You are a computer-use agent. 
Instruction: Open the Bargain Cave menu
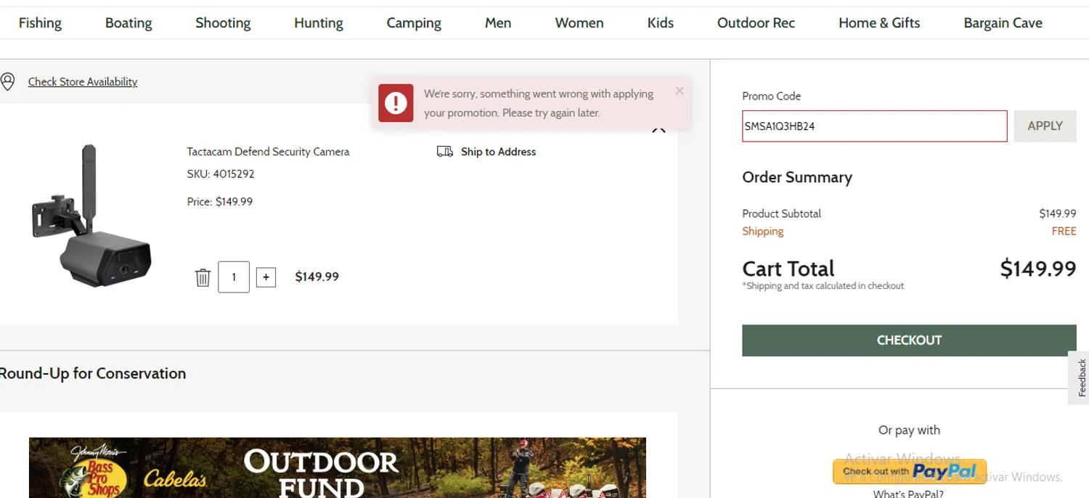[x=1002, y=23]
